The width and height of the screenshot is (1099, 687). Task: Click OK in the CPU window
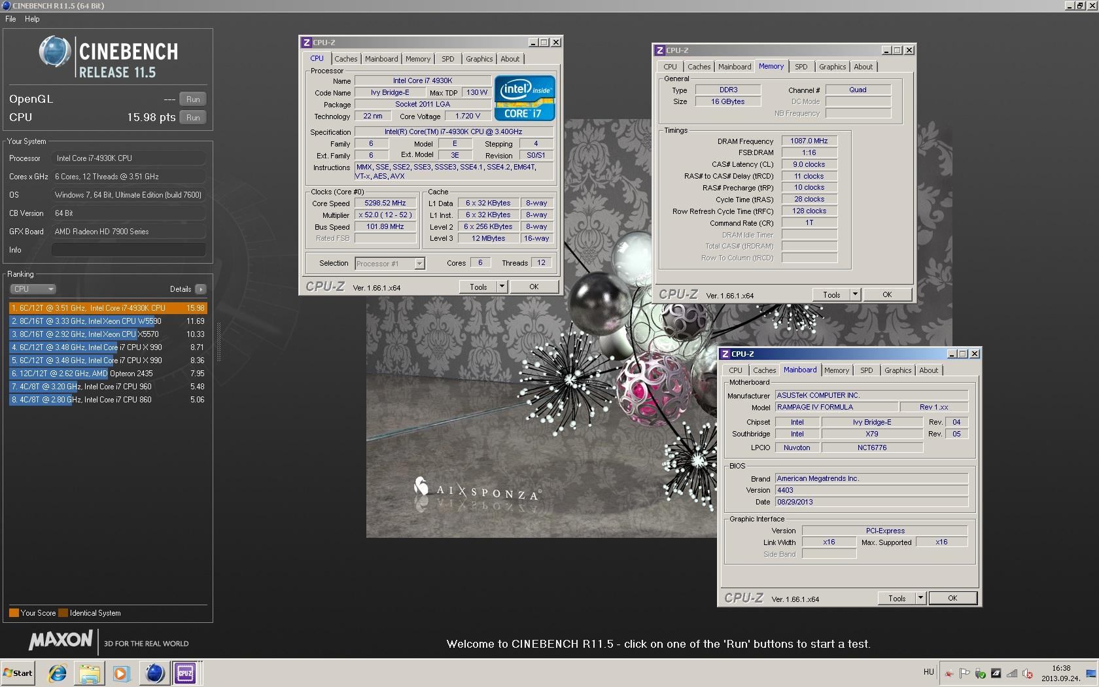(534, 287)
